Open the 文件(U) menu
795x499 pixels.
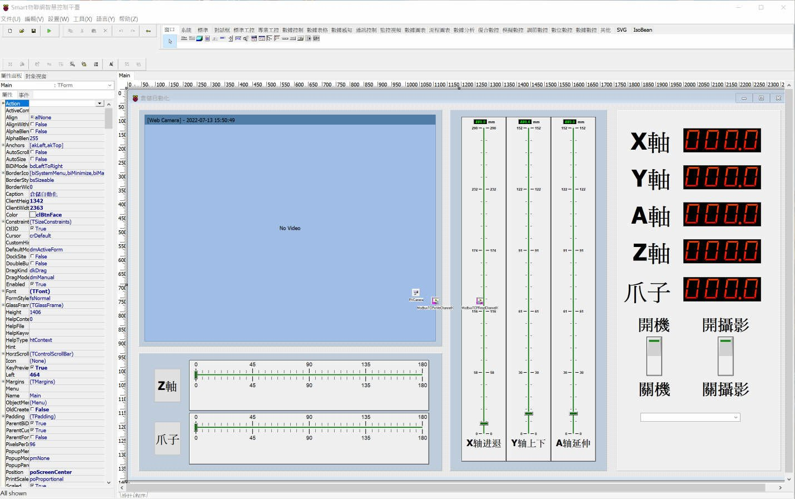(11, 19)
